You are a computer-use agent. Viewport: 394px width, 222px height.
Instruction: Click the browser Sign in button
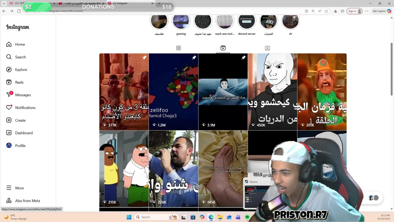coord(355,11)
